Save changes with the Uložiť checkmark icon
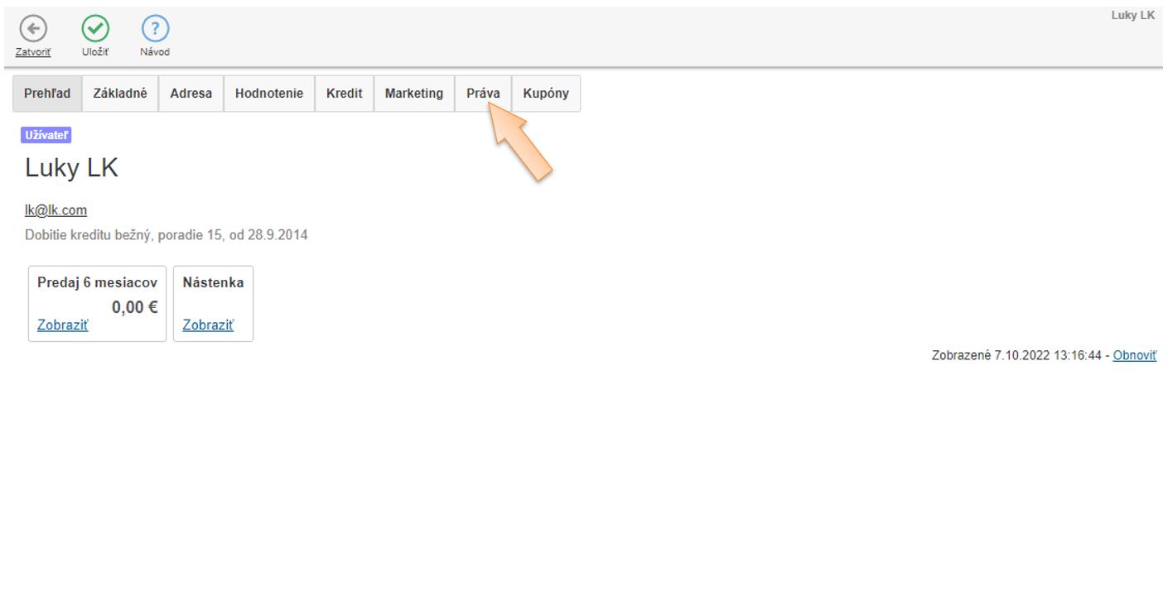The height and width of the screenshot is (597, 1168). click(x=95, y=30)
